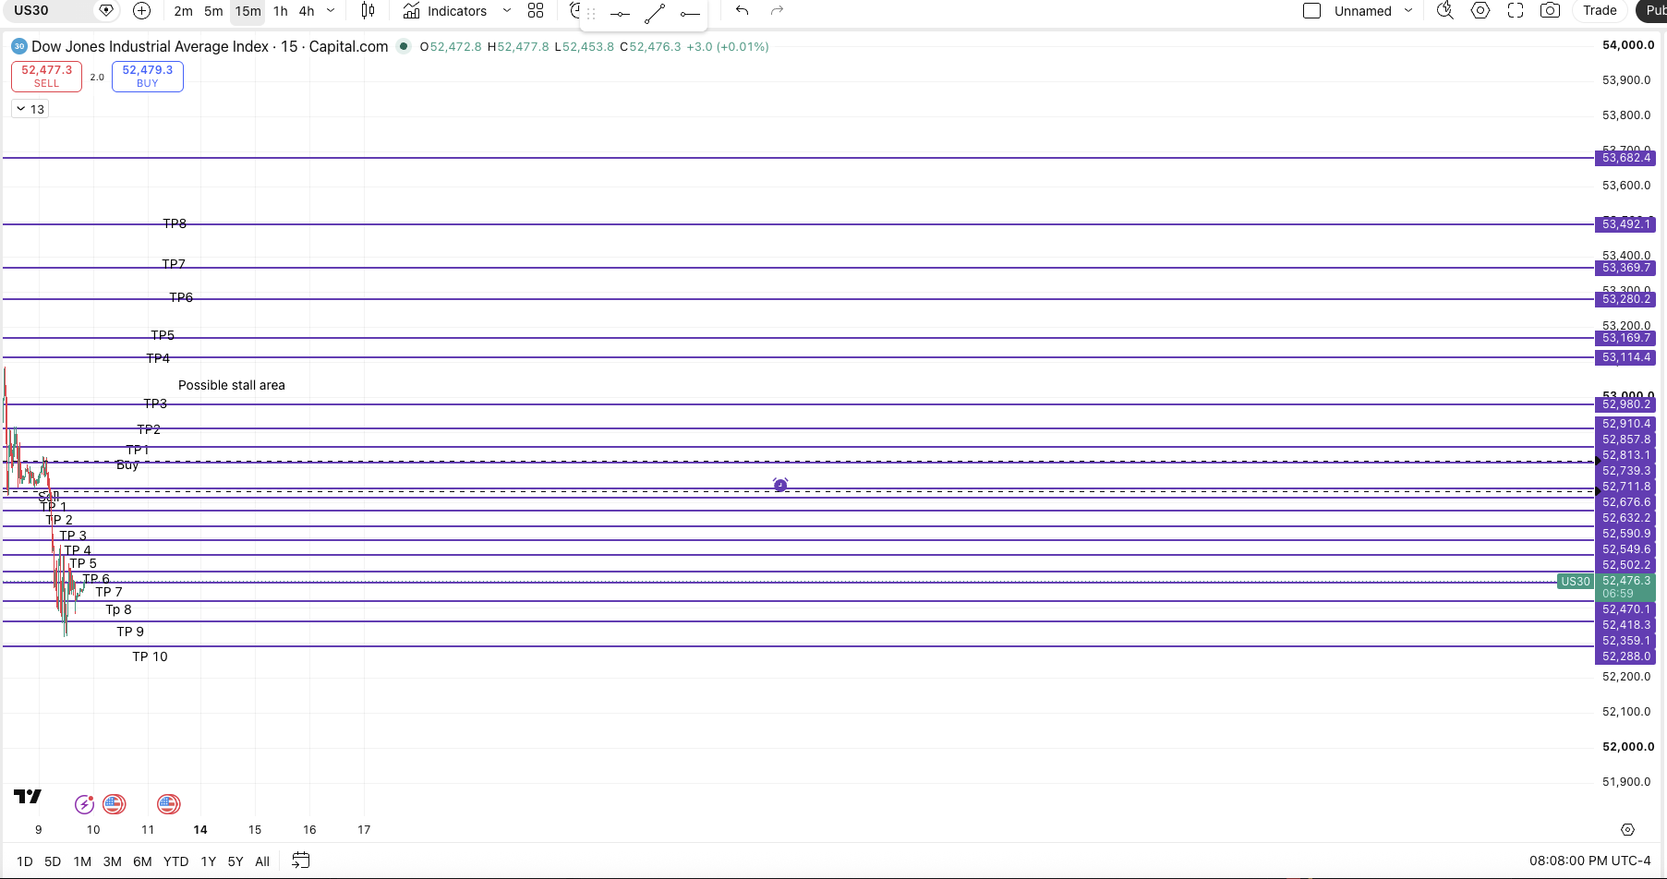
Task: Select the trend line drawing tool
Action: (x=655, y=13)
